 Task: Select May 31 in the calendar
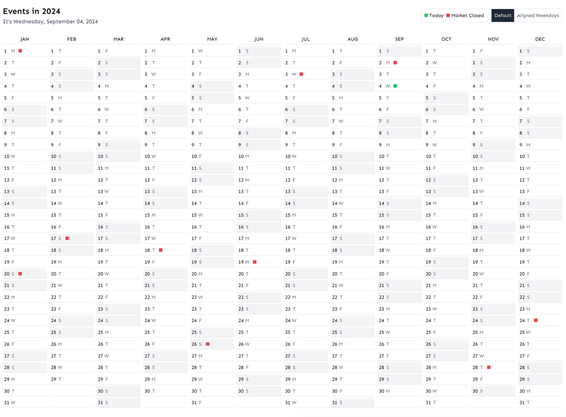point(212,402)
